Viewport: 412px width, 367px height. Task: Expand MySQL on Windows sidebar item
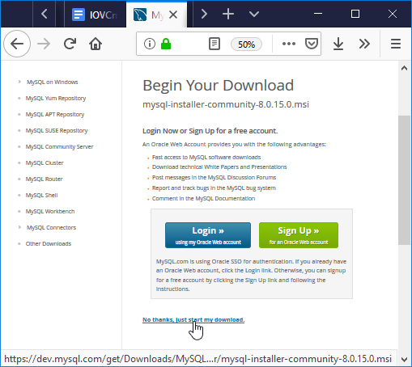point(52,82)
